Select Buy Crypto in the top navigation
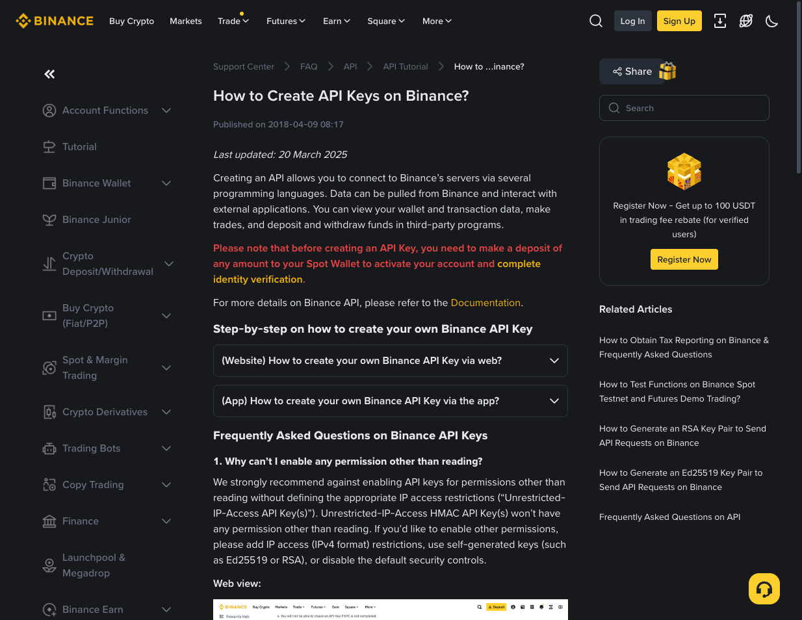Image resolution: width=802 pixels, height=620 pixels. click(x=132, y=21)
